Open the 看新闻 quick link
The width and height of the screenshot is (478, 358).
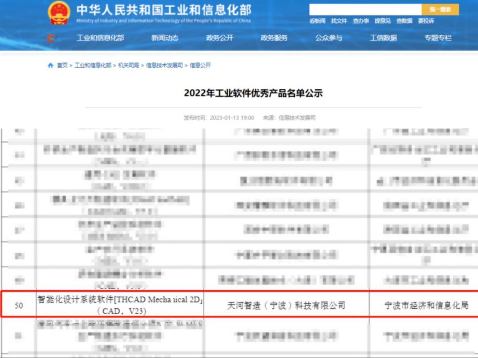point(317,21)
